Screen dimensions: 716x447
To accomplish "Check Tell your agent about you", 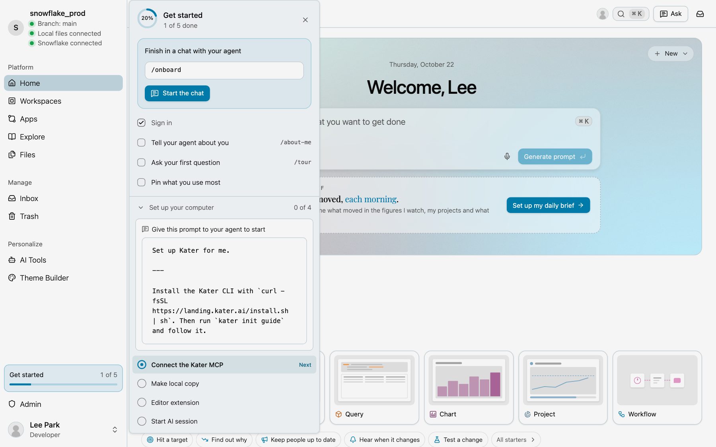I will click(141, 143).
